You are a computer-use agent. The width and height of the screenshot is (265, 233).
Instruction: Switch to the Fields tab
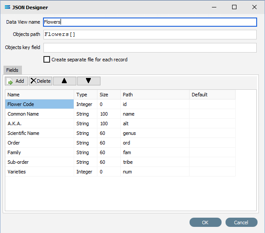coord(13,70)
